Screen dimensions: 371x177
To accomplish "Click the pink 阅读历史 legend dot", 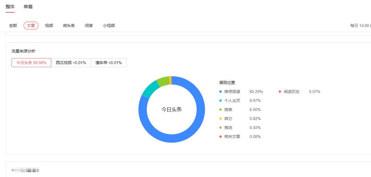I will tap(280, 92).
